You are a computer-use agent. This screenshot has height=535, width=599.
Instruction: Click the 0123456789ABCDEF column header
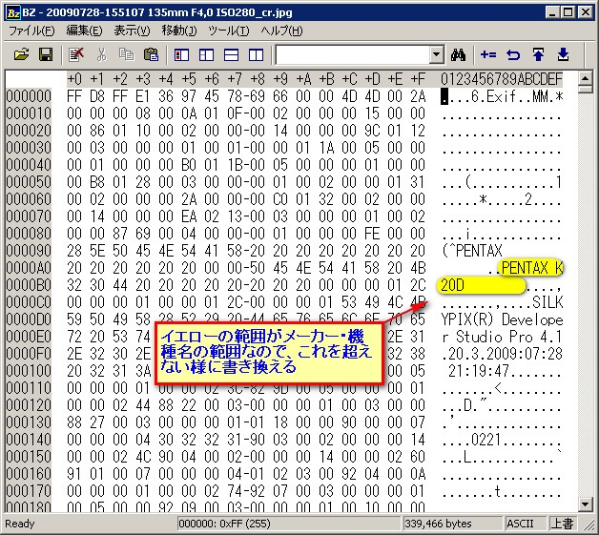502,79
